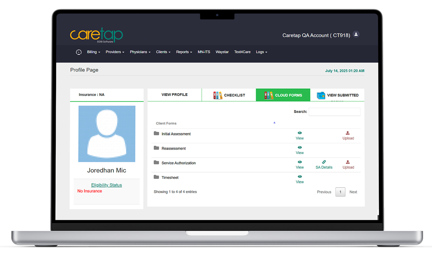Open the Checklist tab

tap(229, 94)
